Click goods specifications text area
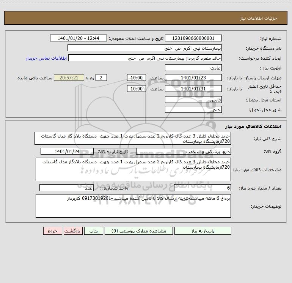The width and height of the screenshot is (292, 283). click(133, 169)
